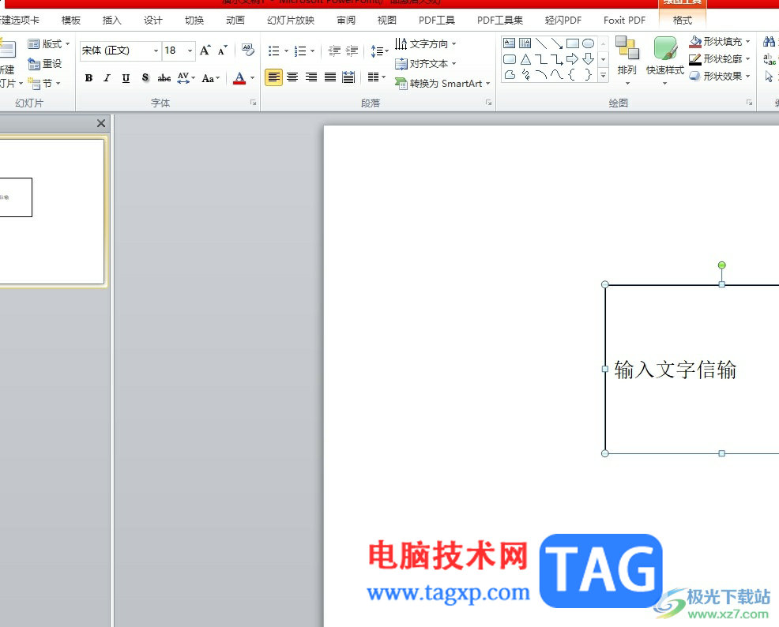
Task: Toggle bold formatting
Action: (88, 78)
